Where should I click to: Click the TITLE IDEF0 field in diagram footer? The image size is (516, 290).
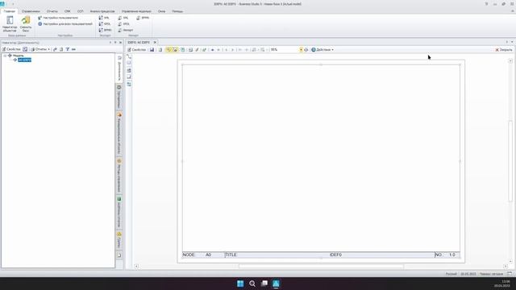pos(330,255)
